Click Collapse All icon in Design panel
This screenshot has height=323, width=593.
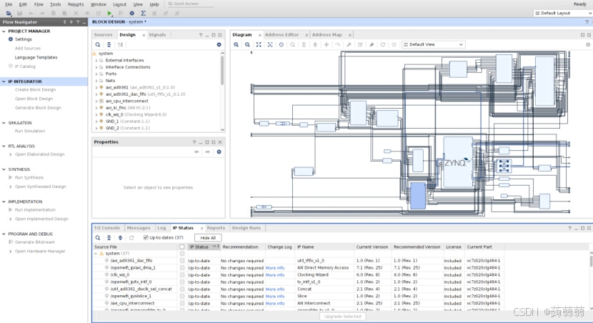click(109, 44)
